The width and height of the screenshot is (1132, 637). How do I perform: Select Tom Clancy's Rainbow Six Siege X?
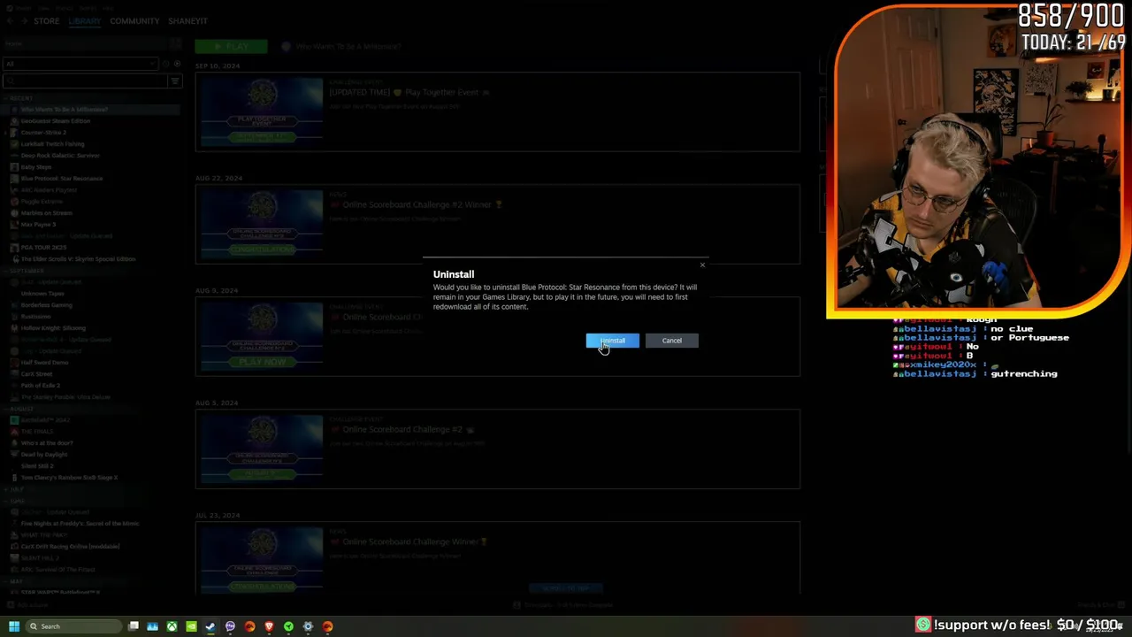coord(69,478)
